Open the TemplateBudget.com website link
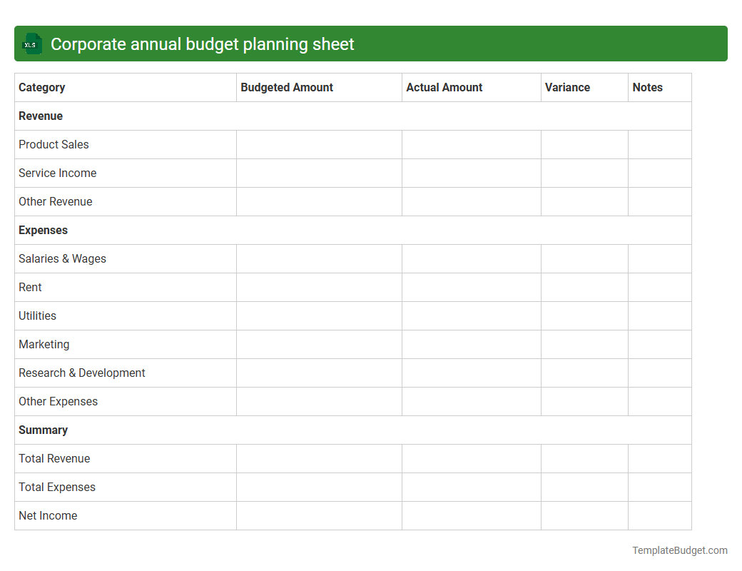The width and height of the screenshot is (742, 571). pos(679,550)
